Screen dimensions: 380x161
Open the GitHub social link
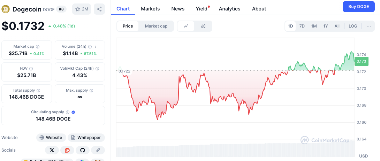(83, 150)
